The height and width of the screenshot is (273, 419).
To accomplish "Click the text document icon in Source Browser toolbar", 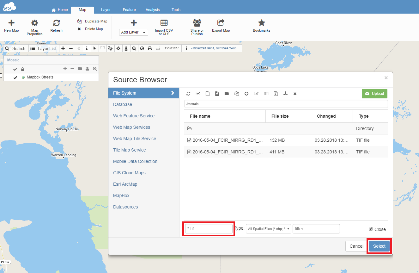I will (x=217, y=94).
